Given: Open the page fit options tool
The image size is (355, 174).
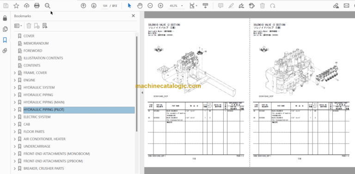Looking at the screenshot, I should point(193,6).
